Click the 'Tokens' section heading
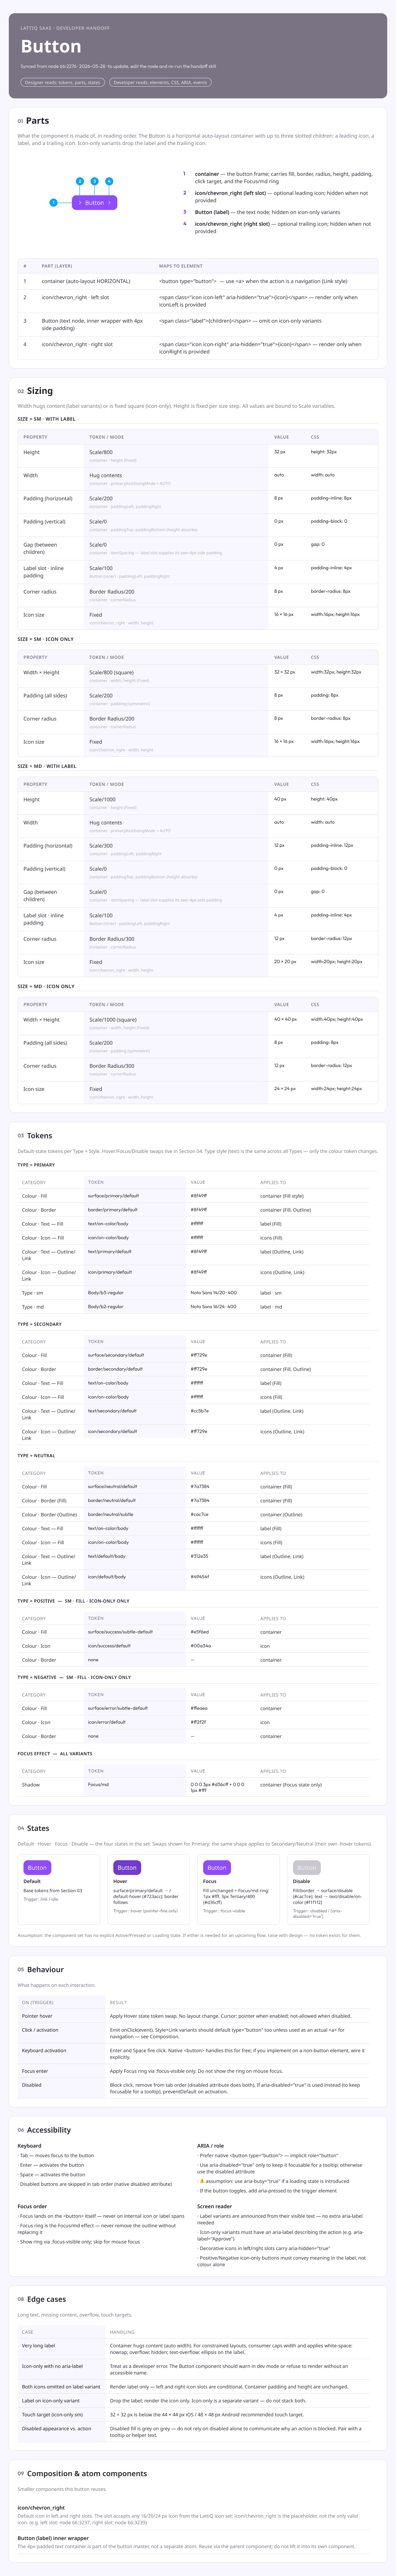 click(x=40, y=1136)
